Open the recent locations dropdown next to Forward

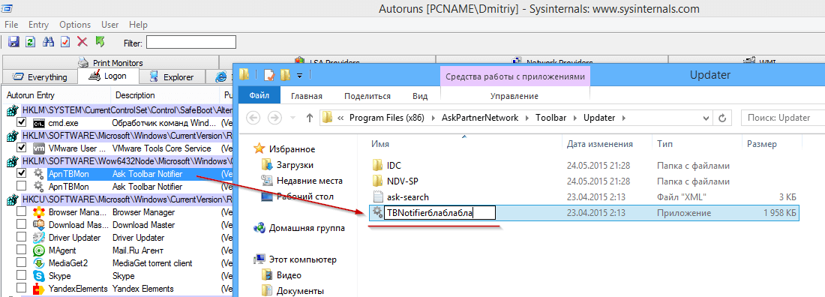pos(292,118)
